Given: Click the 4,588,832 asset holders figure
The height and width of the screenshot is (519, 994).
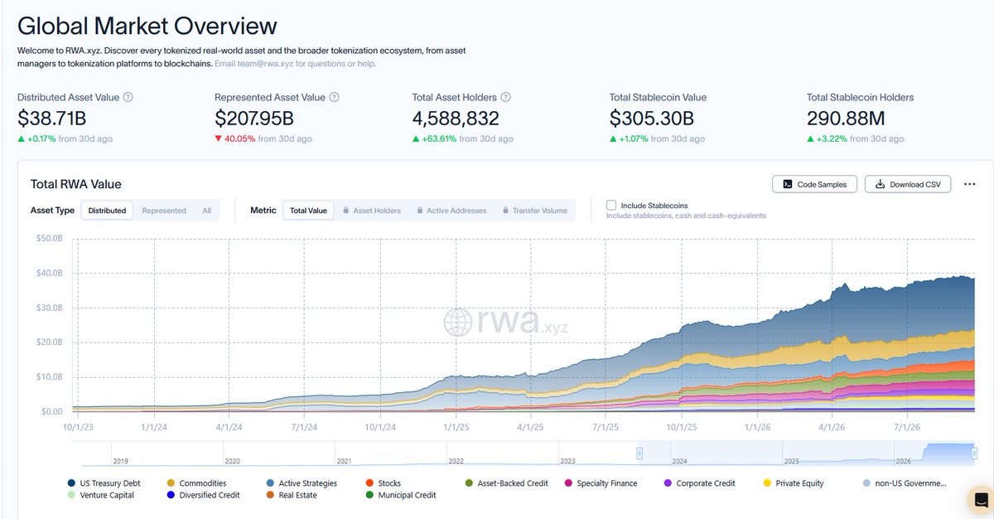Looking at the screenshot, I should pyautogui.click(x=456, y=119).
